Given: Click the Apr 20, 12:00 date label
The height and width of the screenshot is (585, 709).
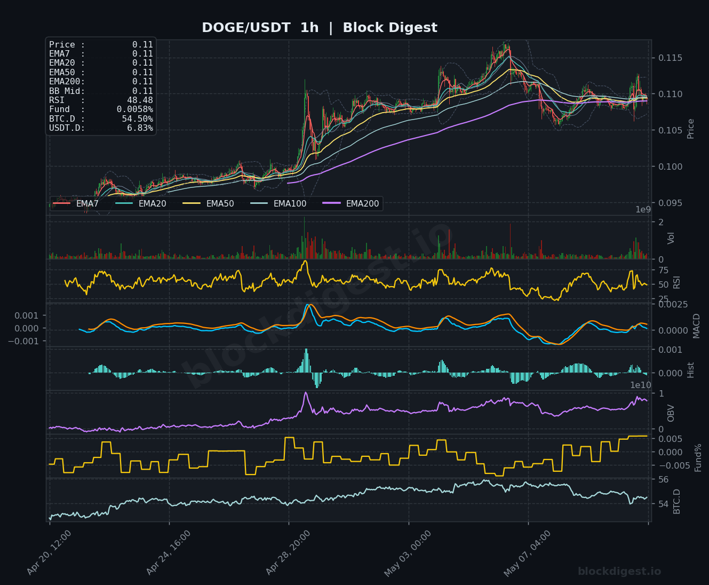Looking at the screenshot, I should [x=49, y=553].
